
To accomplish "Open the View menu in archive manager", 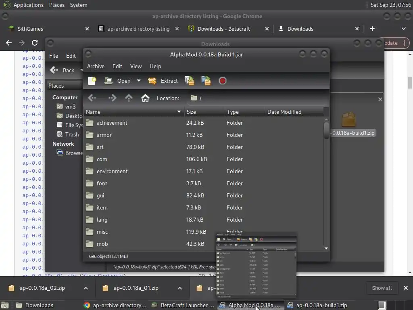I will point(136,67).
